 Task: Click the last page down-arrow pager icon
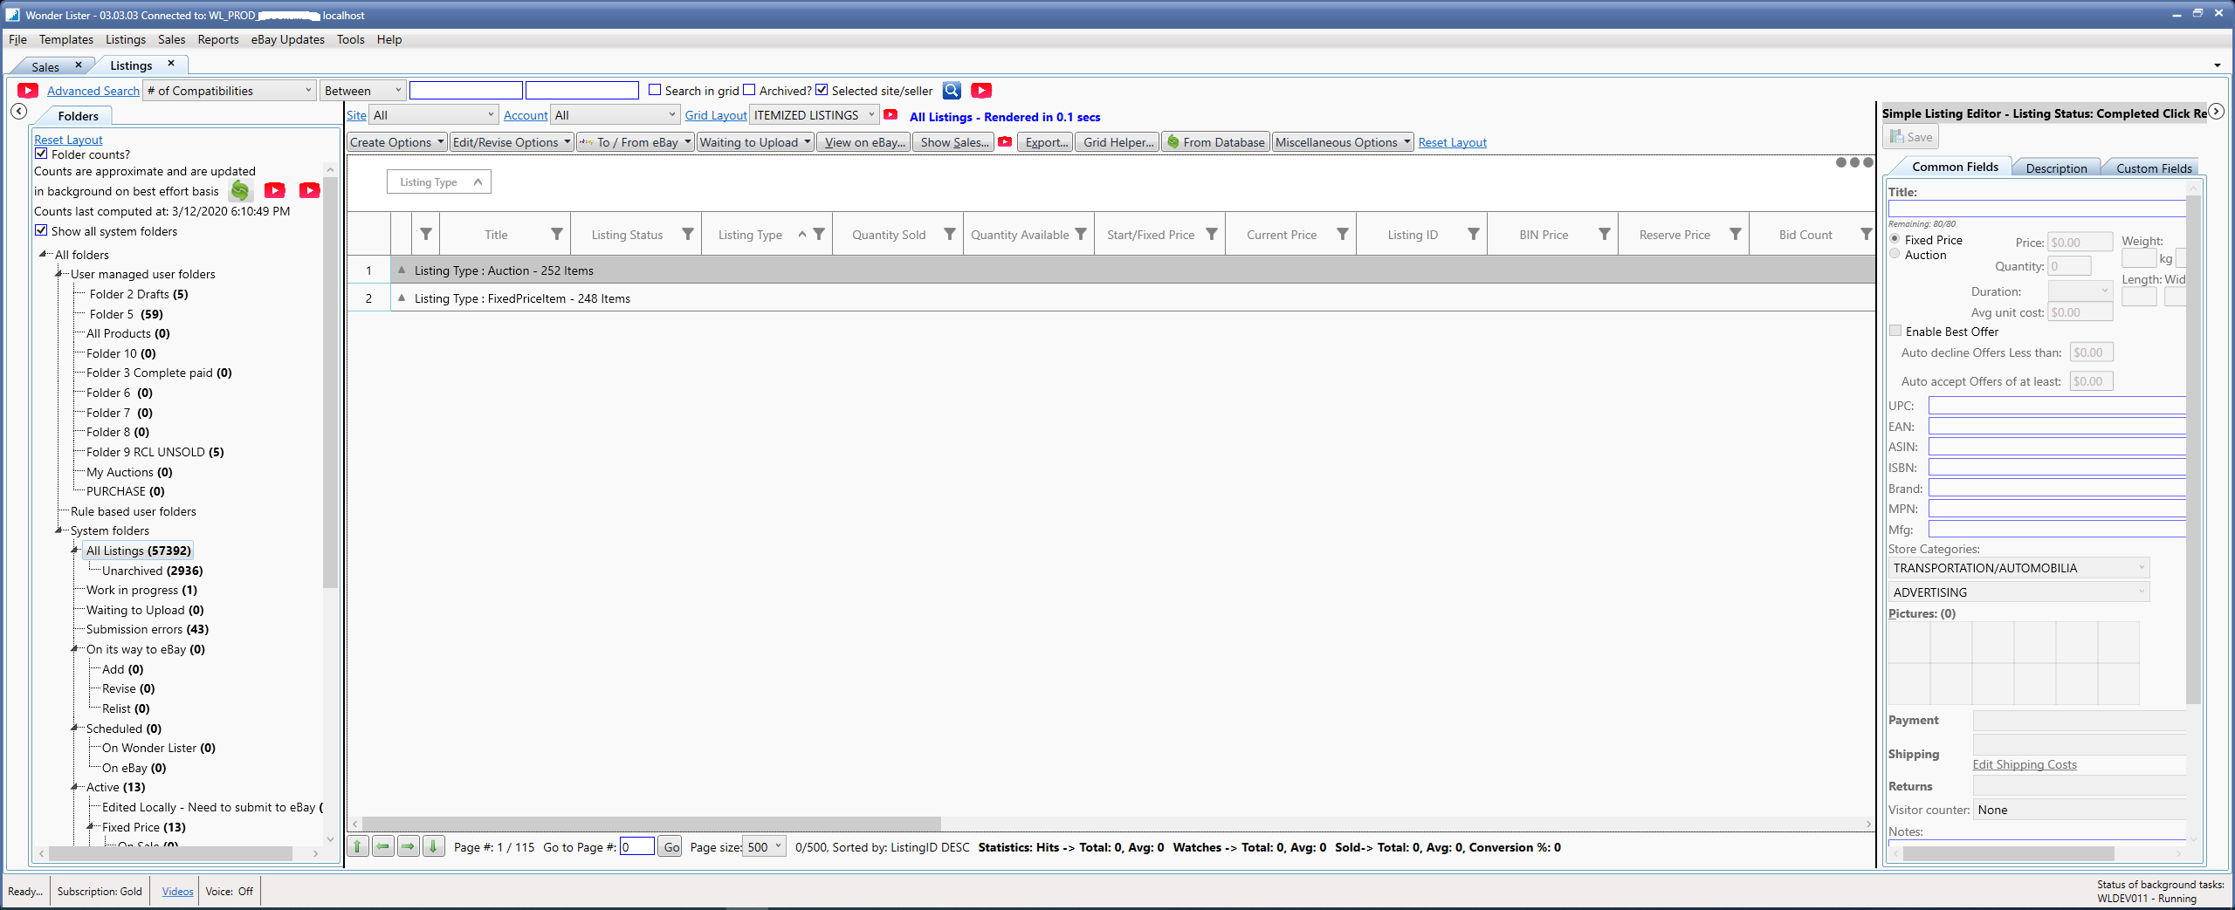pyautogui.click(x=434, y=846)
